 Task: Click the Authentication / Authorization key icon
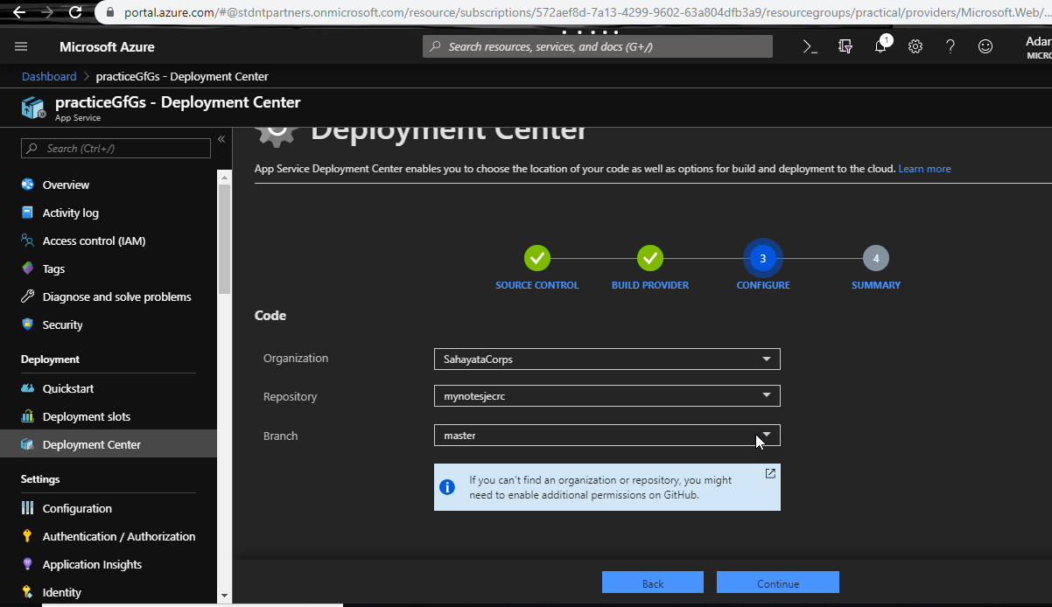27,536
